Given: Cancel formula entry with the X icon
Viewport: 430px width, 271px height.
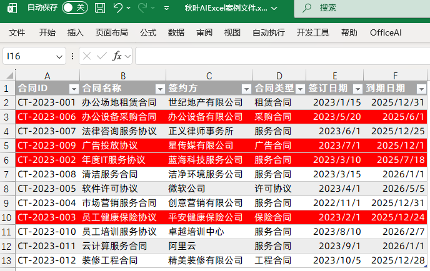Looking at the screenshot, I should pos(87,56).
